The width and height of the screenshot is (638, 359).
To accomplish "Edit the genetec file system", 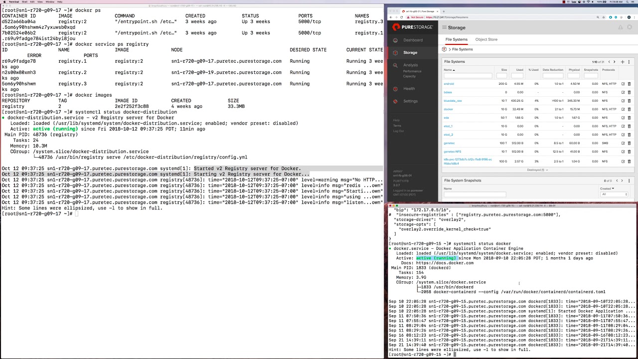I will pos(623,143).
